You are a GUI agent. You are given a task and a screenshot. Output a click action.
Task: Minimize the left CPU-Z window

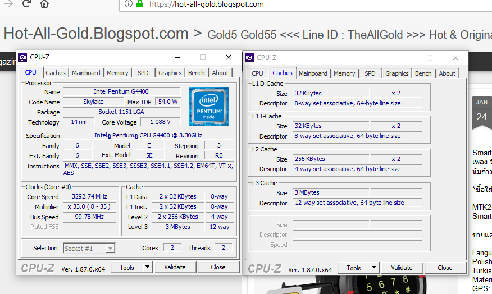[x=177, y=57]
